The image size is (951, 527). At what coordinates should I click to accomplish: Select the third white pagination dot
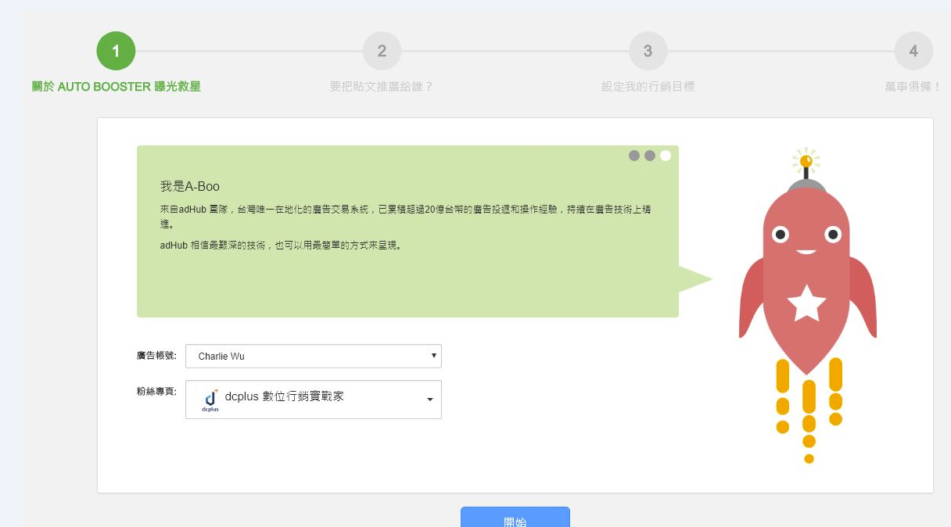tap(666, 156)
